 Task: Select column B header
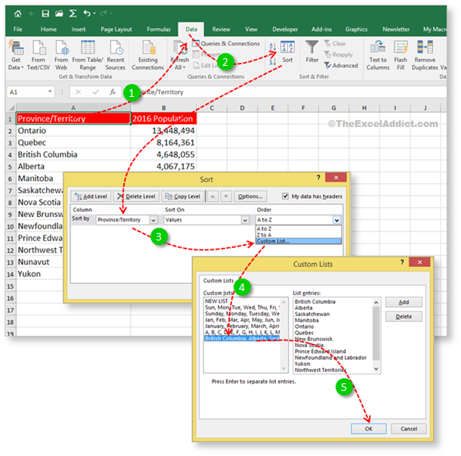click(163, 108)
